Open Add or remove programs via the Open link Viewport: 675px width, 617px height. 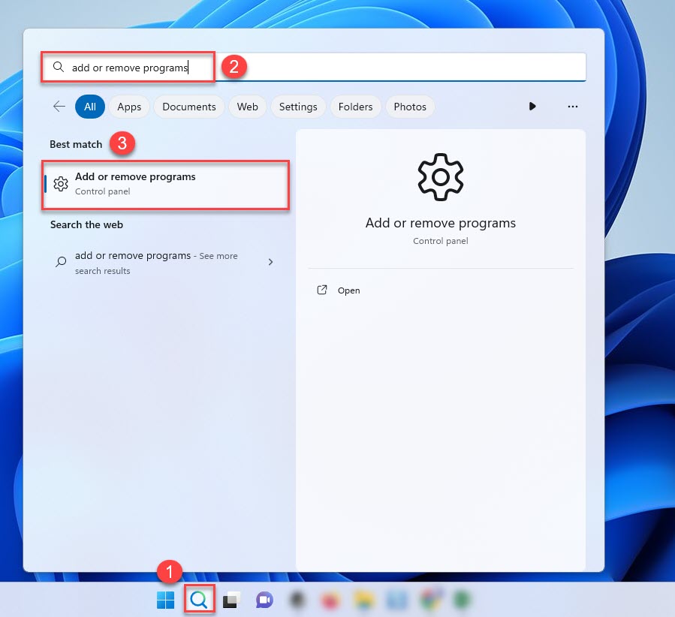click(348, 290)
